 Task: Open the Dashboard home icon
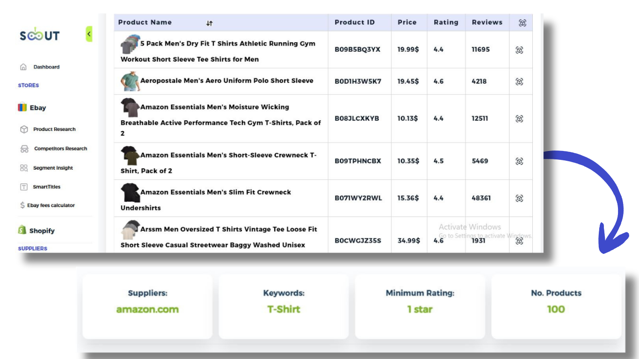[x=23, y=67]
